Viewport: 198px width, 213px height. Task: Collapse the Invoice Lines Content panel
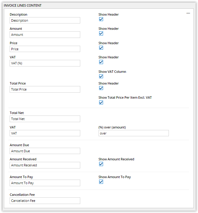point(188,14)
